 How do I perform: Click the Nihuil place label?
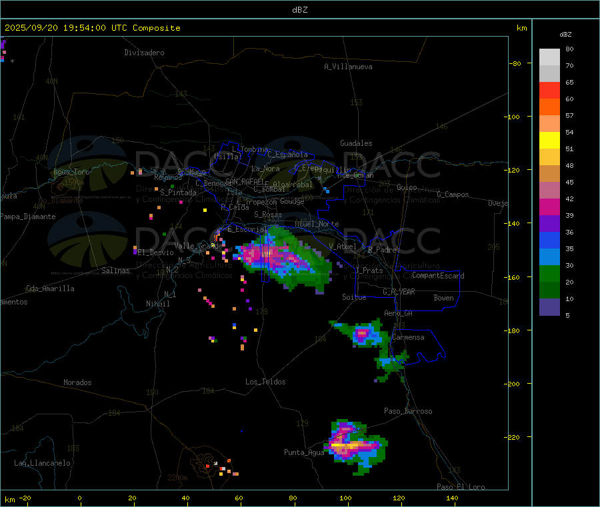158,304
